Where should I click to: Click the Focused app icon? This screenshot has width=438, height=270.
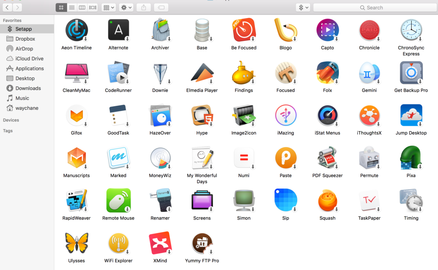pyautogui.click(x=286, y=73)
